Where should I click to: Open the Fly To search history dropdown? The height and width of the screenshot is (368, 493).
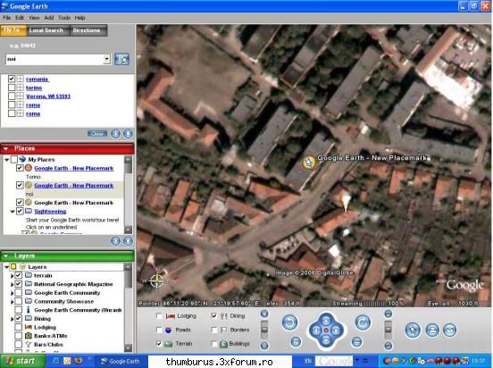(107, 59)
